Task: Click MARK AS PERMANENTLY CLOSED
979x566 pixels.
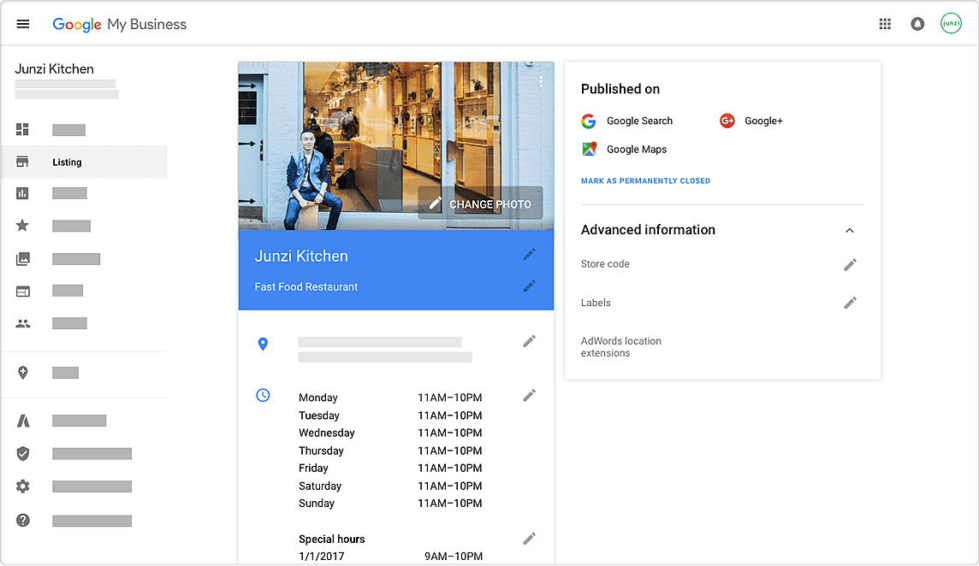Action: pyautogui.click(x=645, y=181)
